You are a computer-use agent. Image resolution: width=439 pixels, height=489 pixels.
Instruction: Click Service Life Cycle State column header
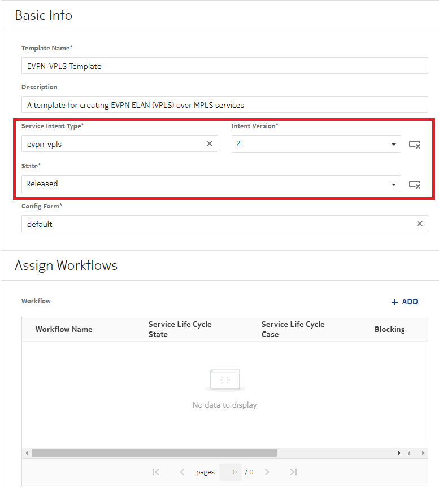[x=180, y=329]
